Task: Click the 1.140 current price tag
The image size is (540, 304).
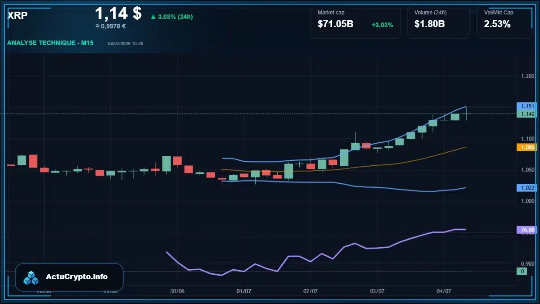Action: tap(527, 114)
